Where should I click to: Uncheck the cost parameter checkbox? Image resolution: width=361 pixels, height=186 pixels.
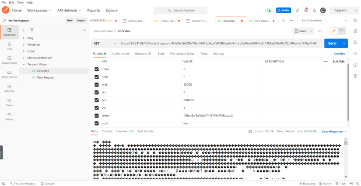(97, 123)
